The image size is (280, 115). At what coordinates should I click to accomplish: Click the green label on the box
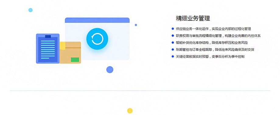pos(75,60)
